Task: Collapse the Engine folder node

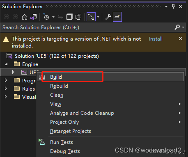Action: coord(6,64)
